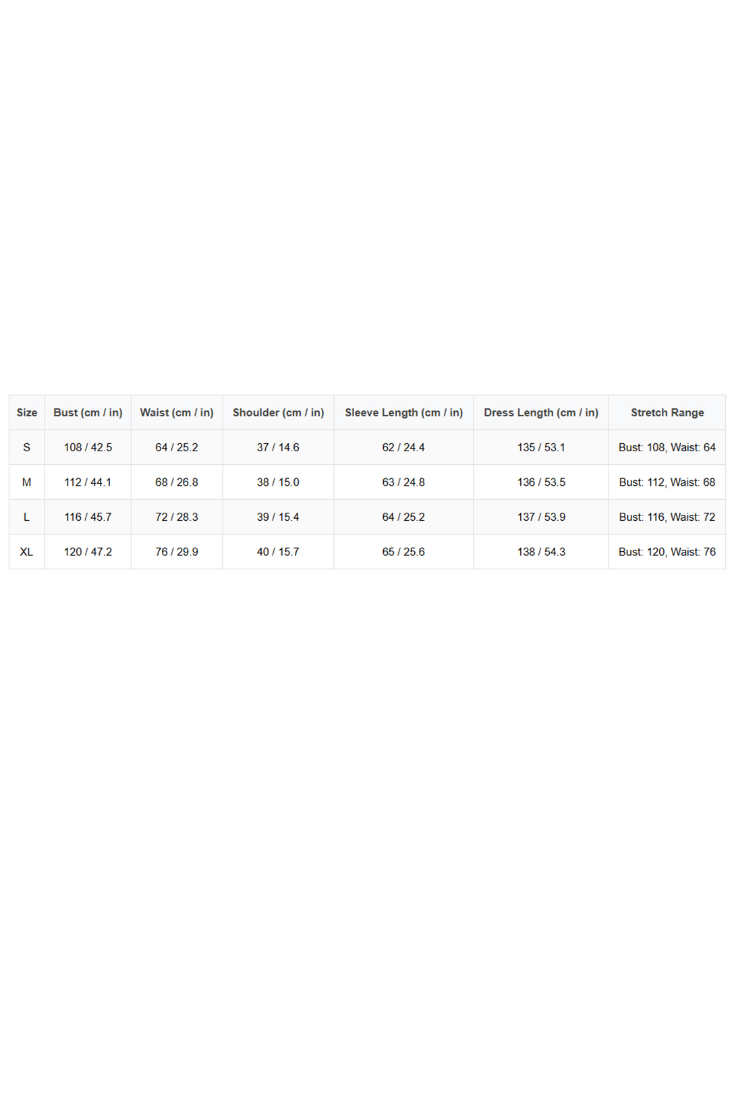Screen dimensions: 734x1101
Task: Select the 65 / 25.6 sleeve length cell
Action: (403, 552)
